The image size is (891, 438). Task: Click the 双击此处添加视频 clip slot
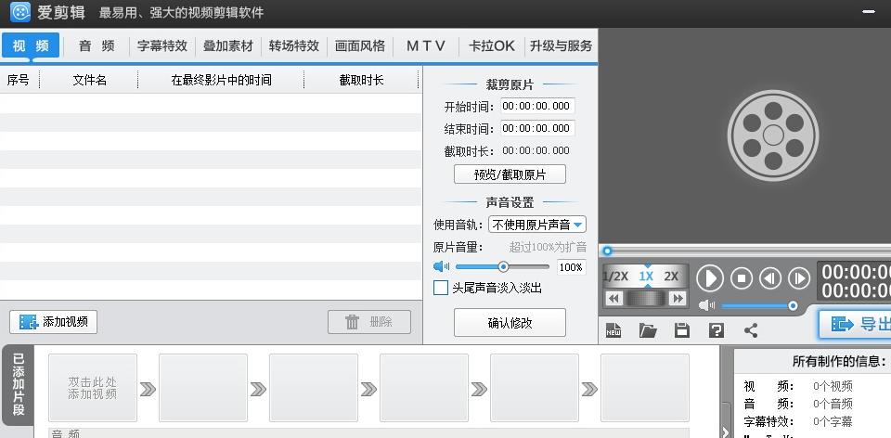click(93, 388)
